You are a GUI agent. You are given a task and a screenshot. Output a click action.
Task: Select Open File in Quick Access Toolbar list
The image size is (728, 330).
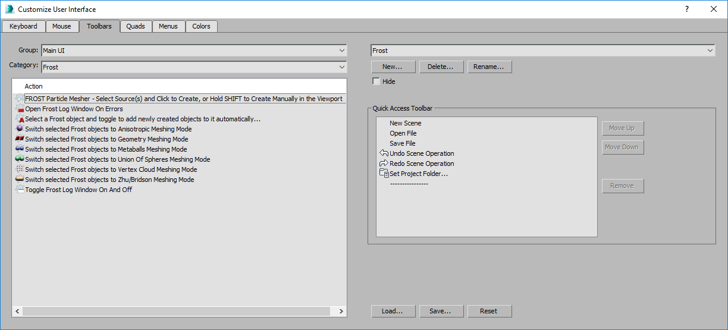click(x=403, y=133)
